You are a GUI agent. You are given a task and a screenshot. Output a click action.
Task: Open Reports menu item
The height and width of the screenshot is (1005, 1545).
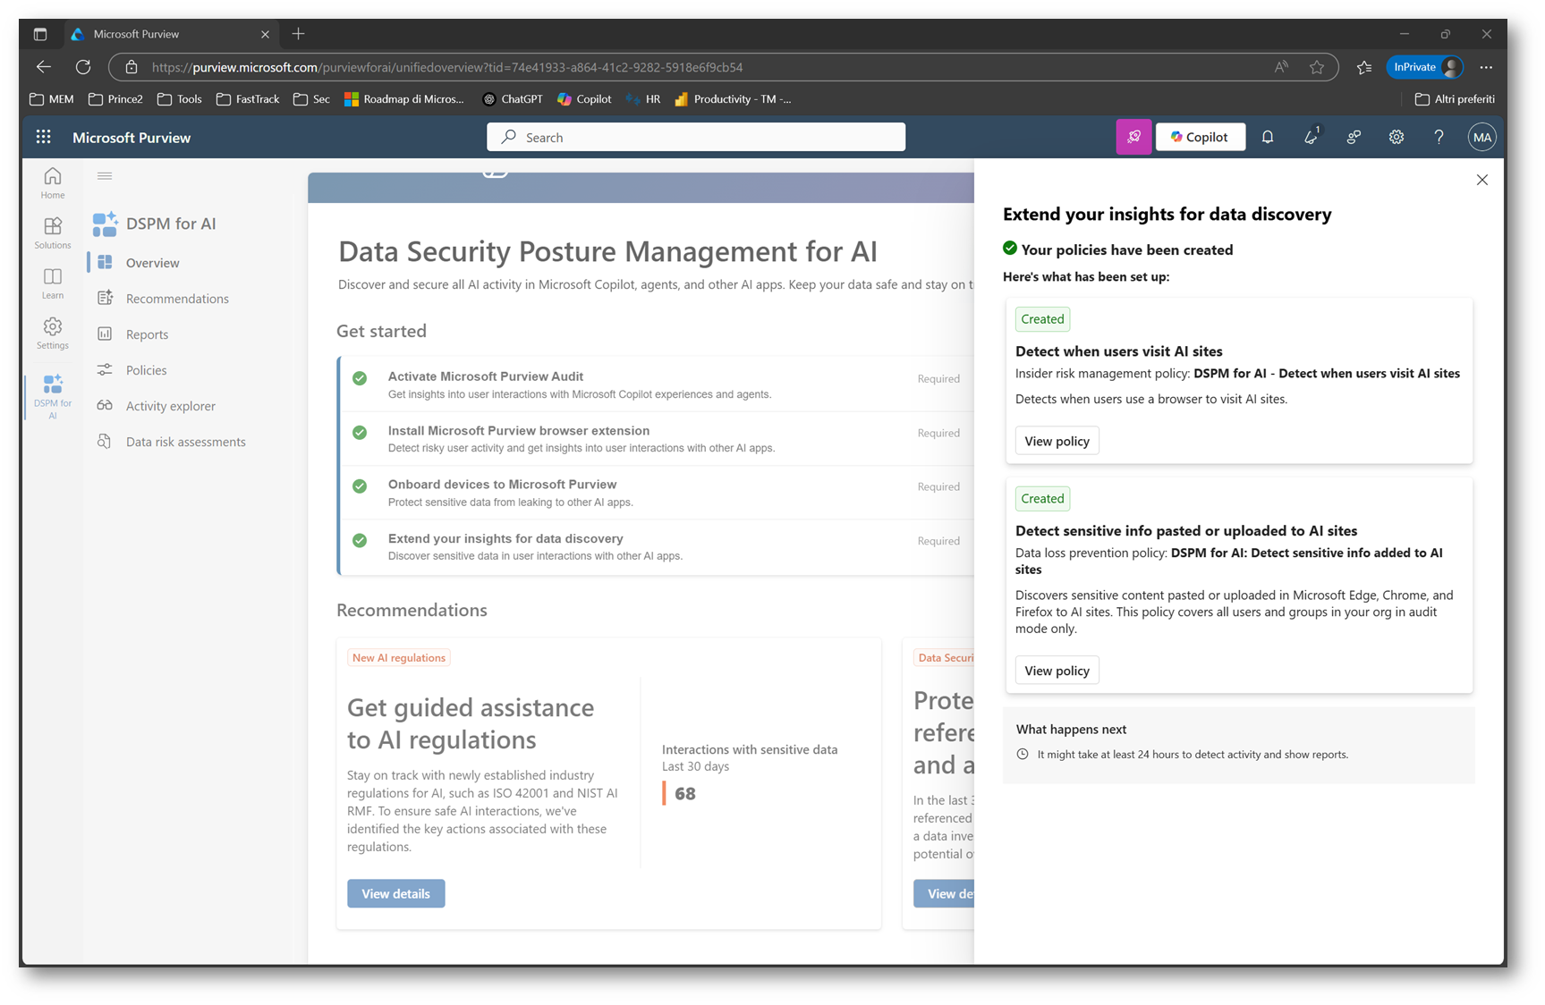(147, 334)
